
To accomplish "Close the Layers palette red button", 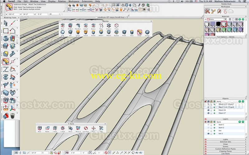I will [205, 119].
